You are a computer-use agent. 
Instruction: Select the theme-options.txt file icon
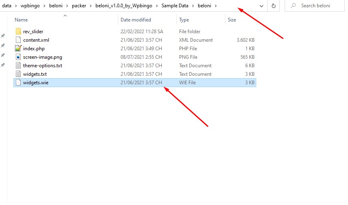18,65
